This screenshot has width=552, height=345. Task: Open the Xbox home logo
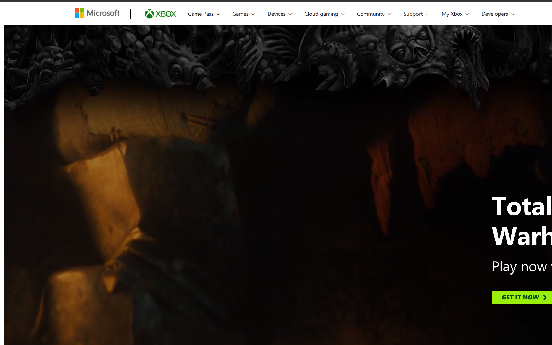coord(160,14)
